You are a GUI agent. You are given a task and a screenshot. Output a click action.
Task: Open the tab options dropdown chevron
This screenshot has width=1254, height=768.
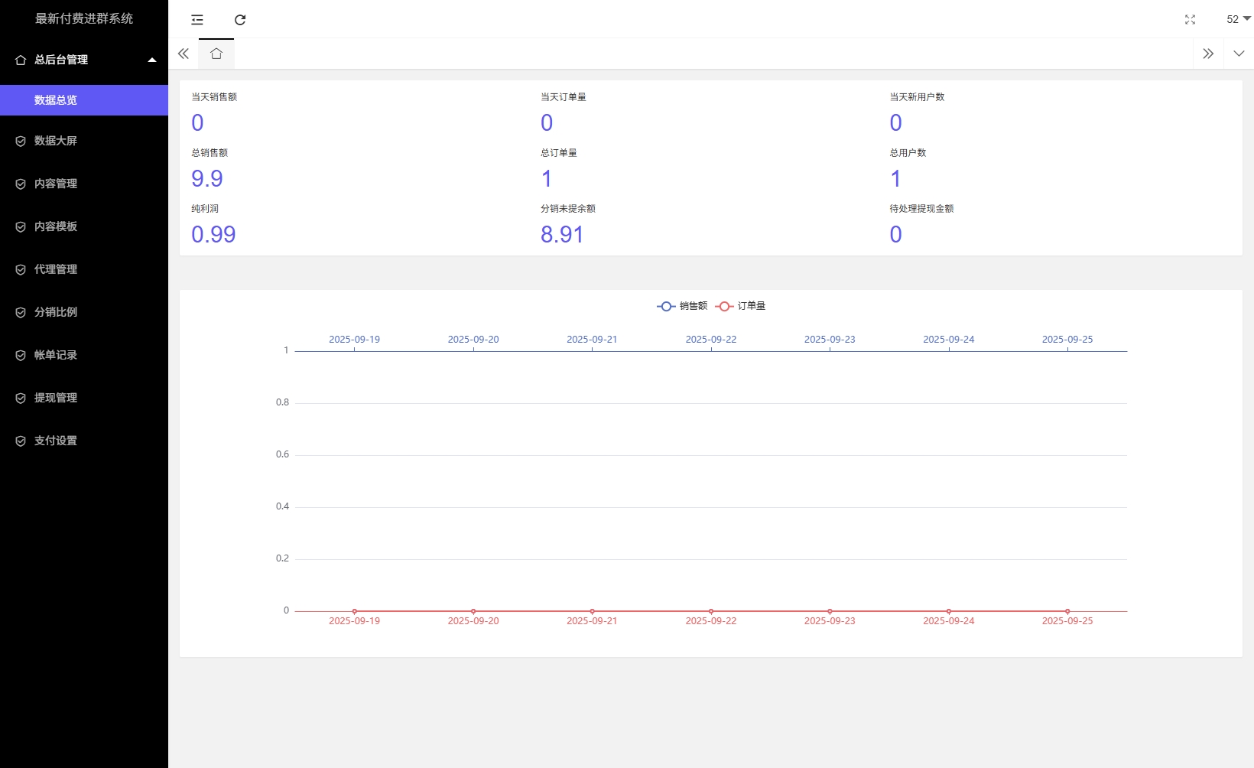pos(1239,54)
